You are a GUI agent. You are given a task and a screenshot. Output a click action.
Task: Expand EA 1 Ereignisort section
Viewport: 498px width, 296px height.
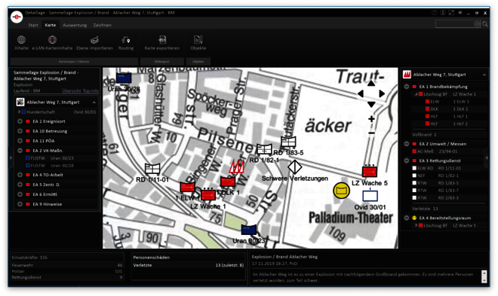20,121
